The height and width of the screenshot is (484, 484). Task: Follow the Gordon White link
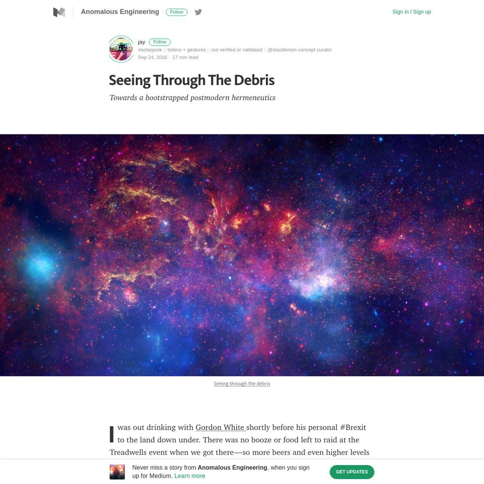pyautogui.click(x=220, y=427)
